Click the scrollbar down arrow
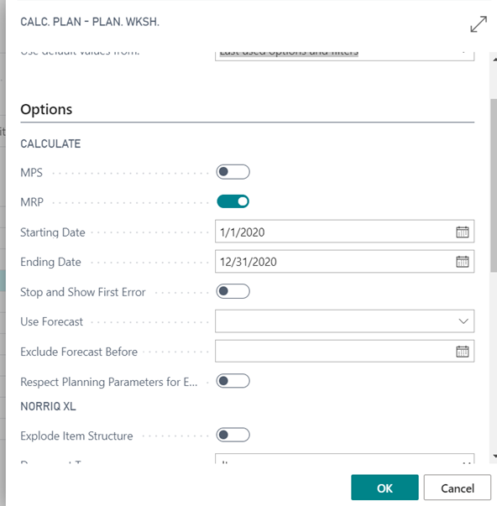497x506 pixels. pyautogui.click(x=494, y=456)
